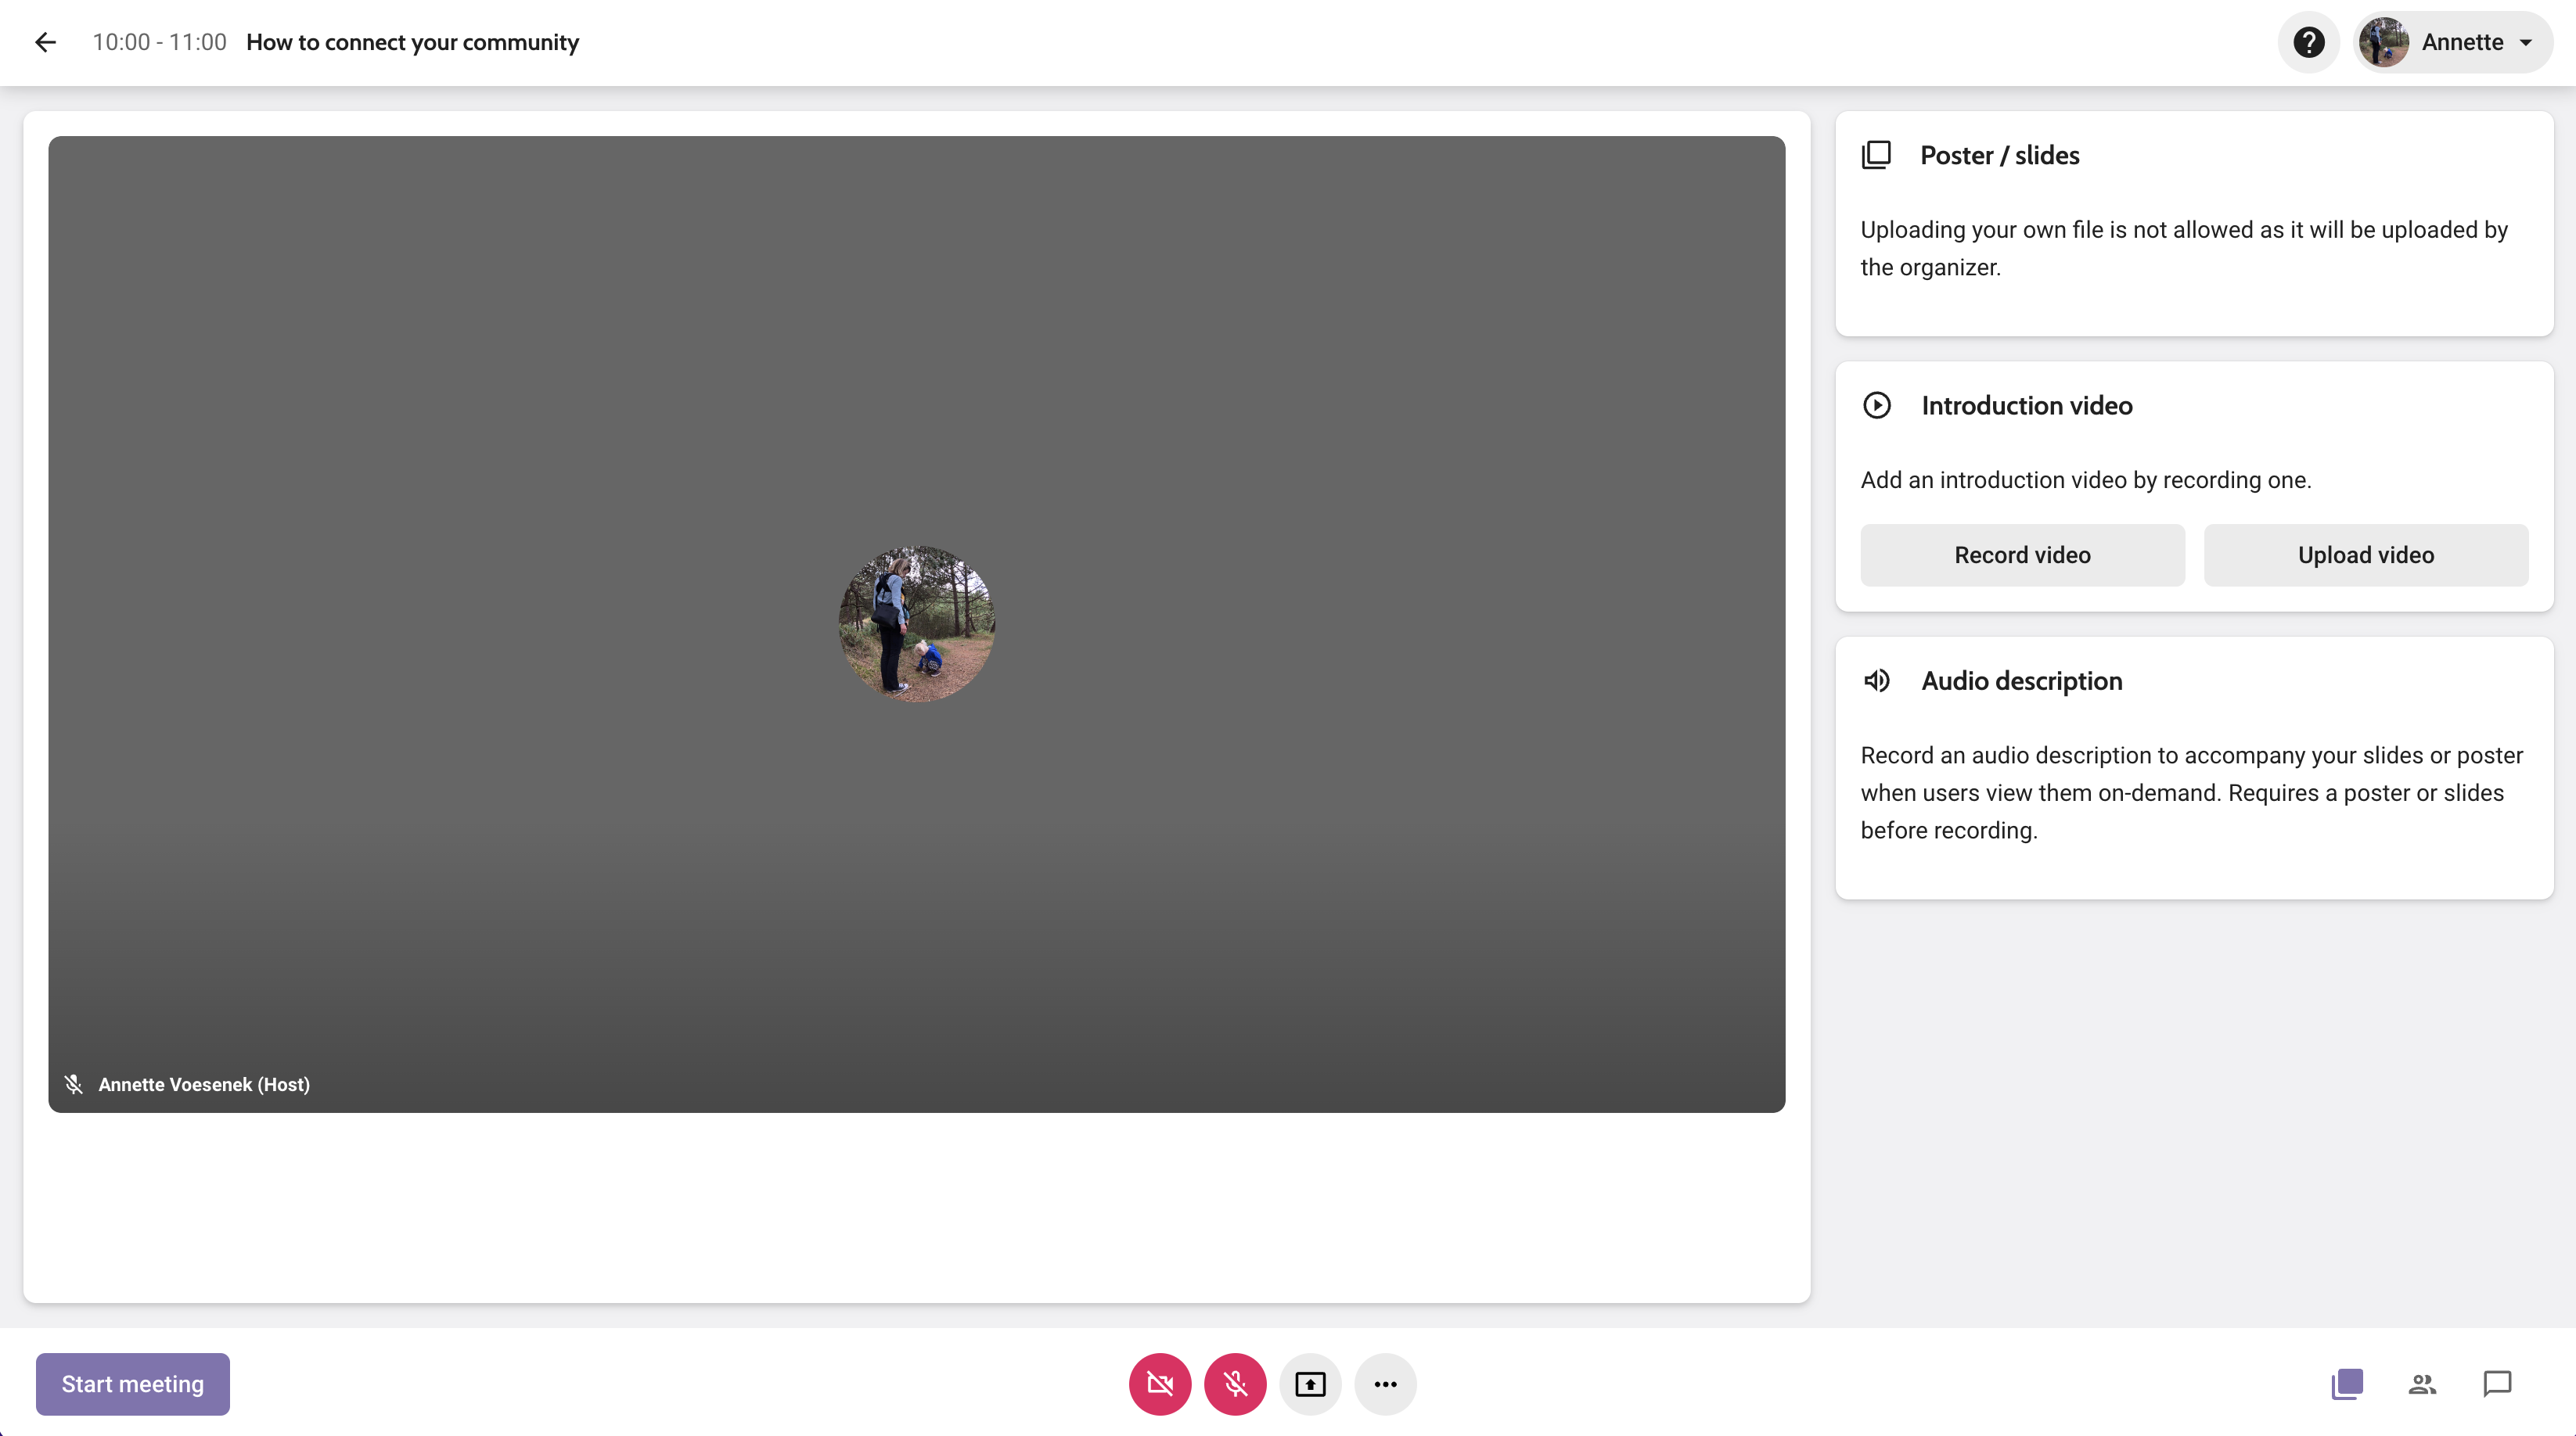
Task: Click the Record video button
Action: pyautogui.click(x=2022, y=555)
